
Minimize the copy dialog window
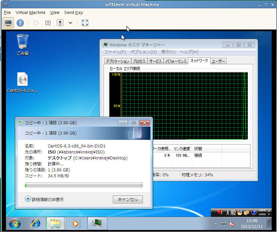123,123
